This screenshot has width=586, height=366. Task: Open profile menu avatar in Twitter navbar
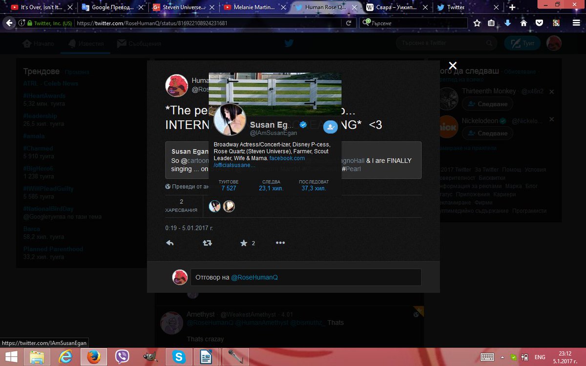(554, 43)
